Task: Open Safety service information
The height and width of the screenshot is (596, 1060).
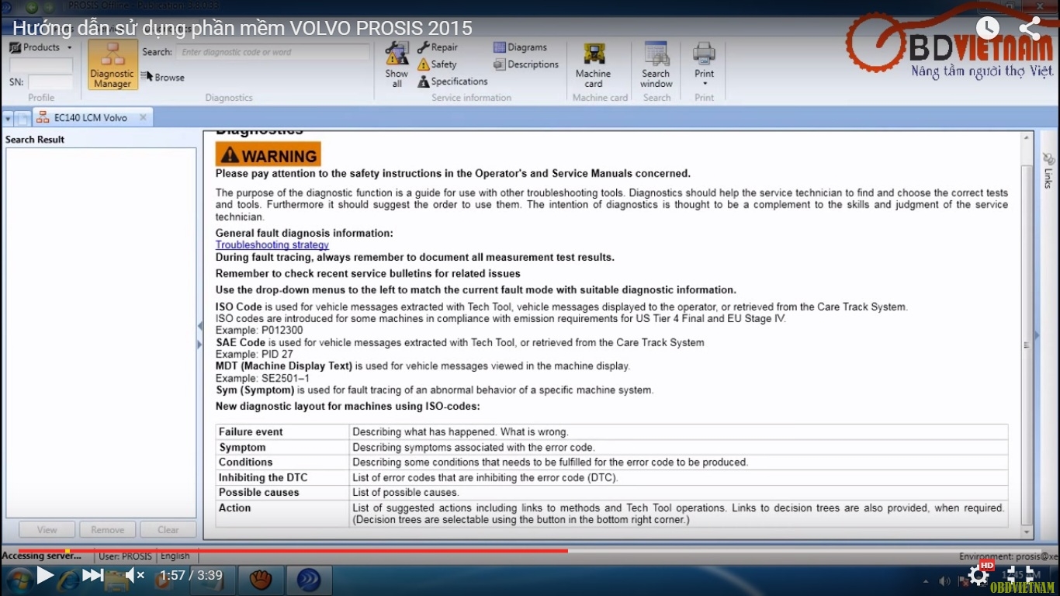Action: 437,64
